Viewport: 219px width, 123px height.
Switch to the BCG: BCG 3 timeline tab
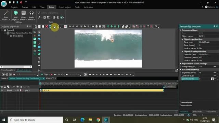click(51, 79)
